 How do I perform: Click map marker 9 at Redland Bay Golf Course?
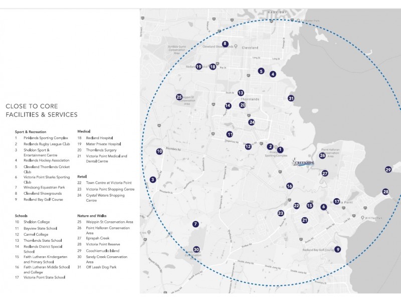click(x=337, y=249)
